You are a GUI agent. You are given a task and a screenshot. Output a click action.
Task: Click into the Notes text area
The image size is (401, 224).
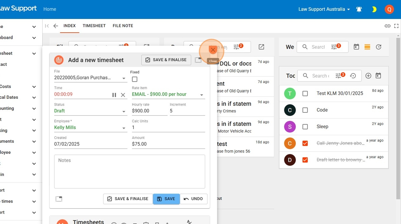[130, 172]
